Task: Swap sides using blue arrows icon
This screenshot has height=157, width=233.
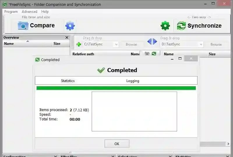Action: [x=152, y=41]
